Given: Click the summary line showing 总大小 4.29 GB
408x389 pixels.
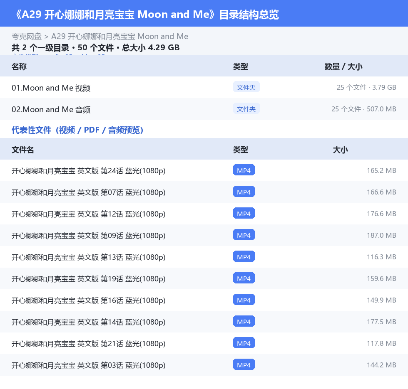Looking at the screenshot, I should (x=95, y=47).
